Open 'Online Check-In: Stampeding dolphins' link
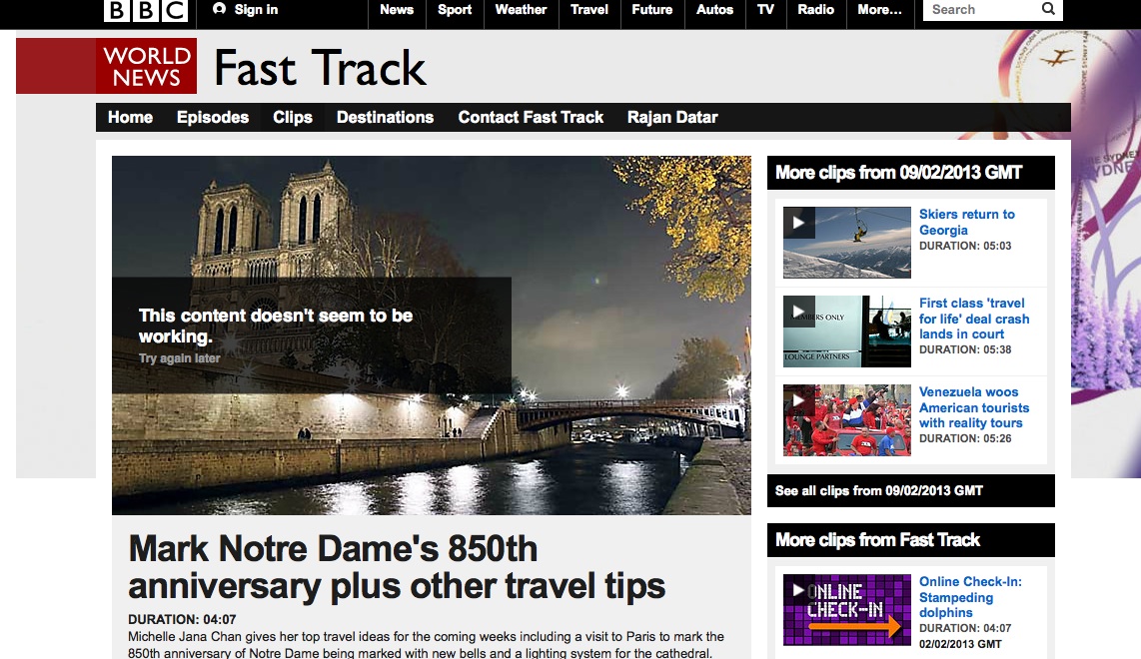The image size is (1141, 659). point(969,597)
